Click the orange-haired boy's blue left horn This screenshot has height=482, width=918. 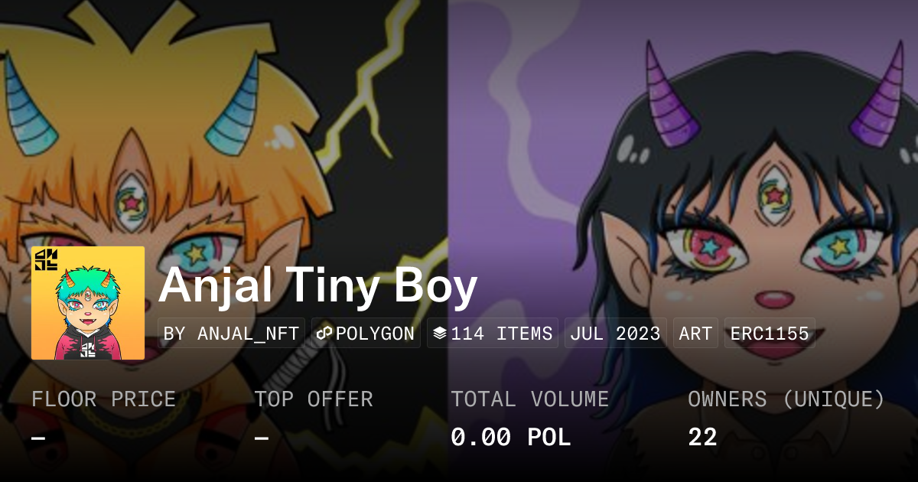(x=29, y=103)
